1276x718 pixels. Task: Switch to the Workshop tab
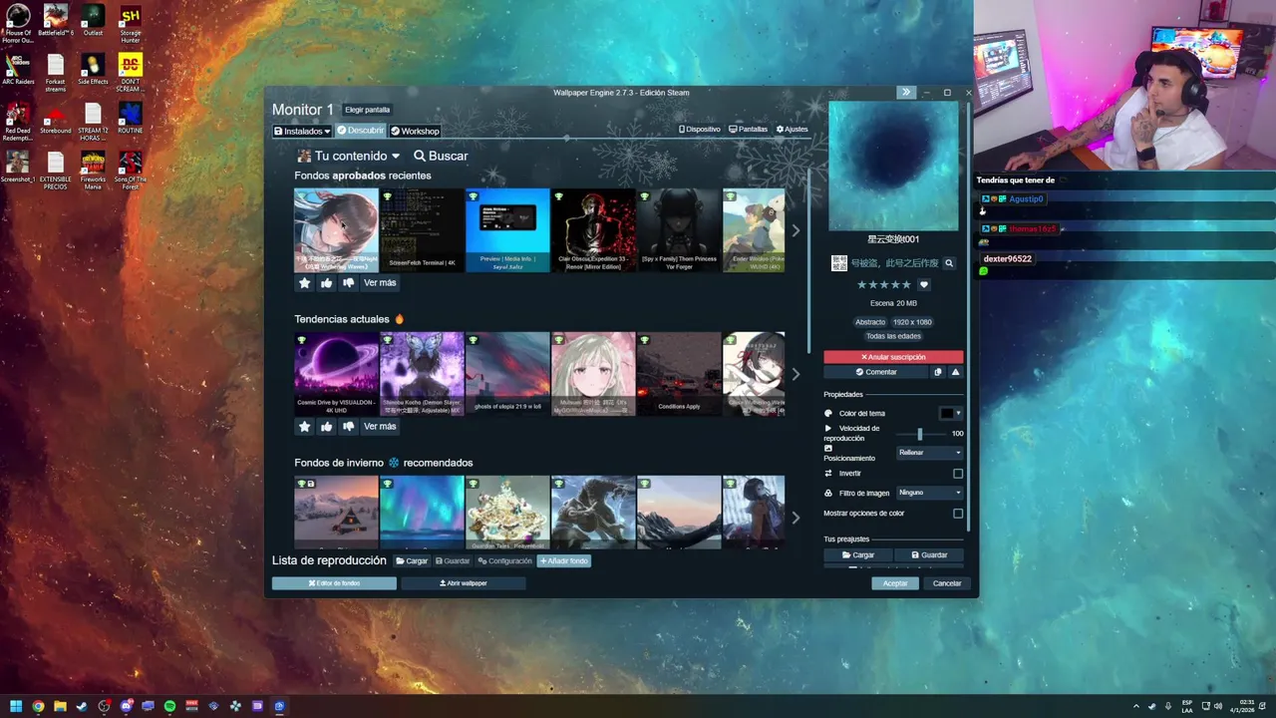[415, 131]
